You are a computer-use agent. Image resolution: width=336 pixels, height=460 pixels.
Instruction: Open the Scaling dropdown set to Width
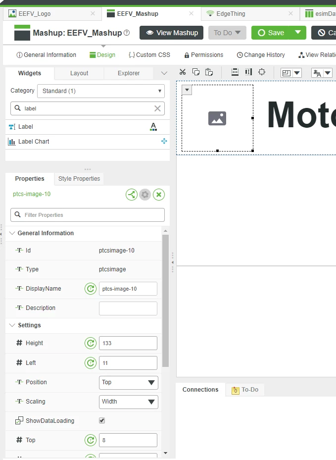pos(129,402)
